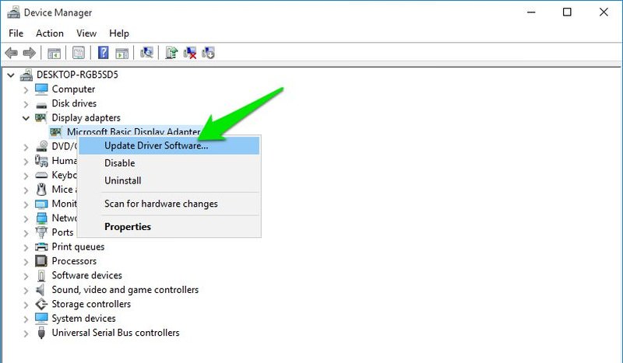Expand the Universal Serial Bus controllers chevron
The height and width of the screenshot is (363, 623).
point(26,333)
